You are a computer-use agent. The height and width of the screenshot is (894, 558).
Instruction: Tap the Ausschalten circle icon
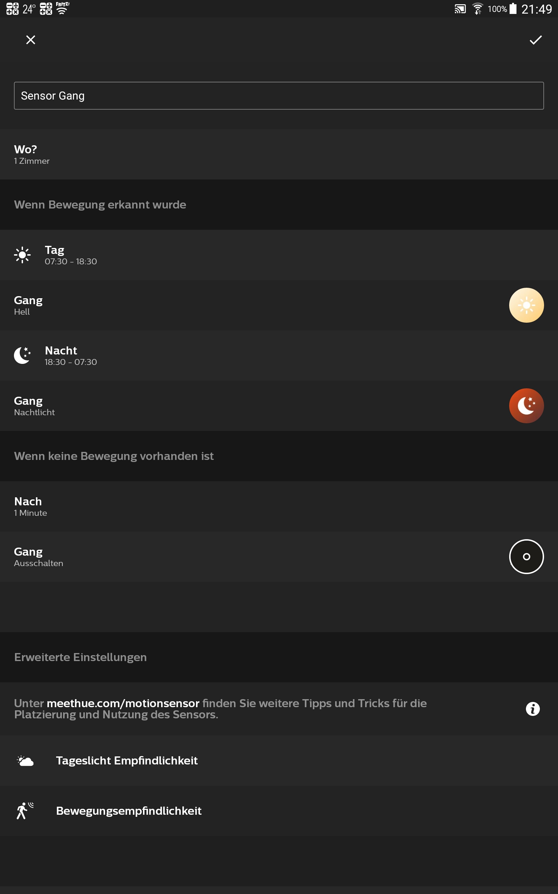[x=526, y=556]
